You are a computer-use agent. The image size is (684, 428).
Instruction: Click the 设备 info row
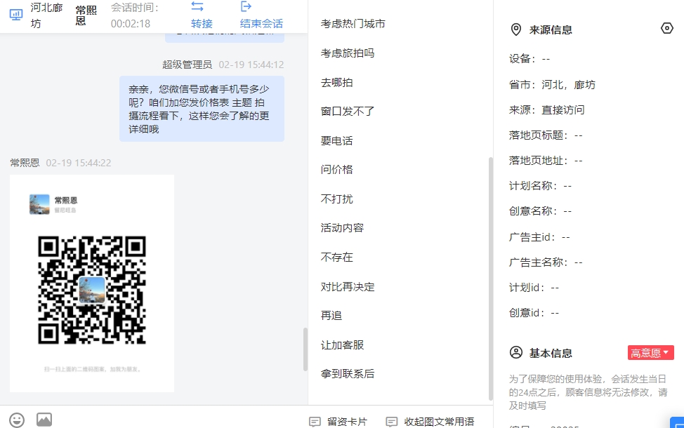pyautogui.click(x=529, y=59)
